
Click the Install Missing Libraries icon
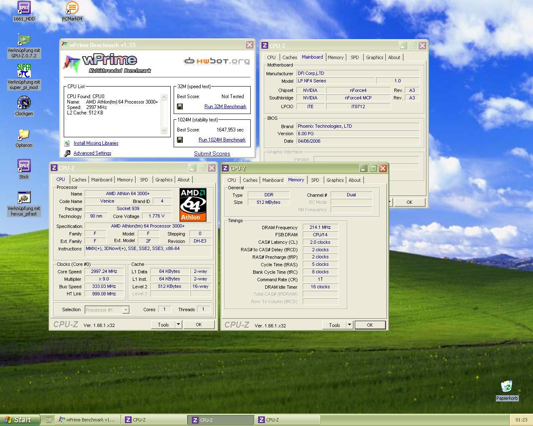(67, 143)
